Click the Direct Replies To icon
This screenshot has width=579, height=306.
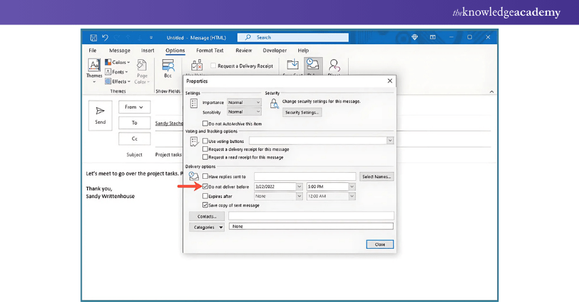pos(334,65)
